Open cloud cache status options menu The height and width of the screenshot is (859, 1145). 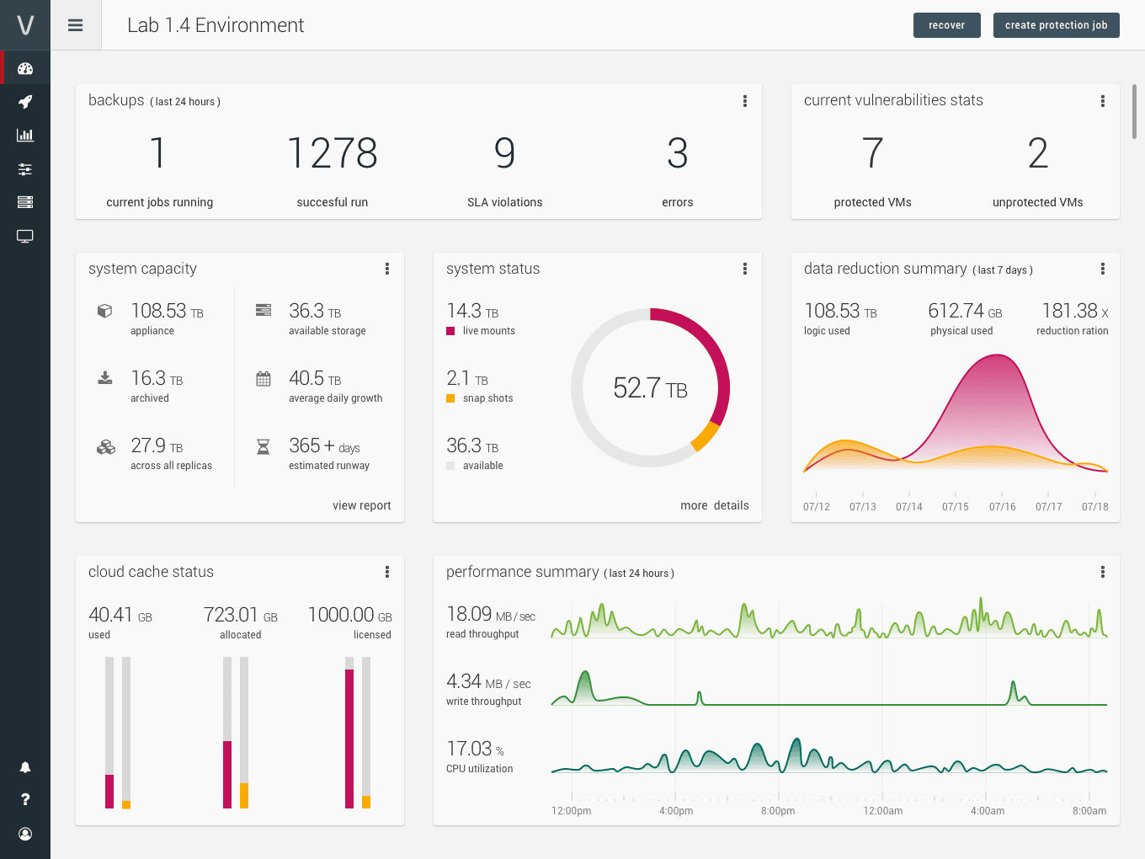[387, 572]
